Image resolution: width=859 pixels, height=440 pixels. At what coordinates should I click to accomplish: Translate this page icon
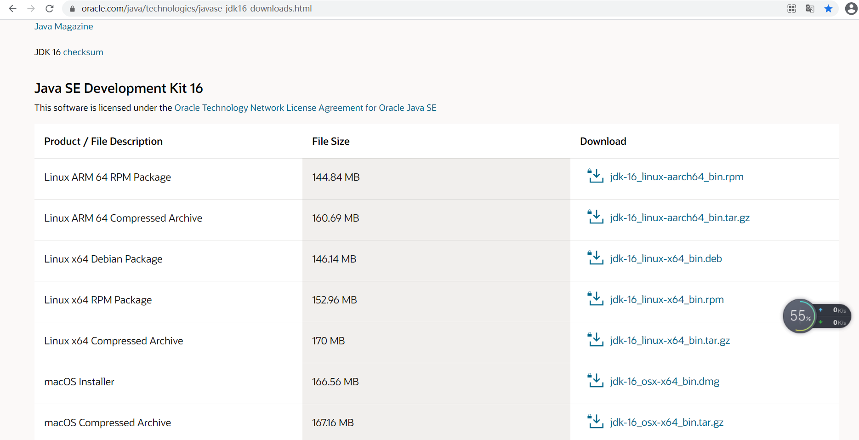coord(810,8)
